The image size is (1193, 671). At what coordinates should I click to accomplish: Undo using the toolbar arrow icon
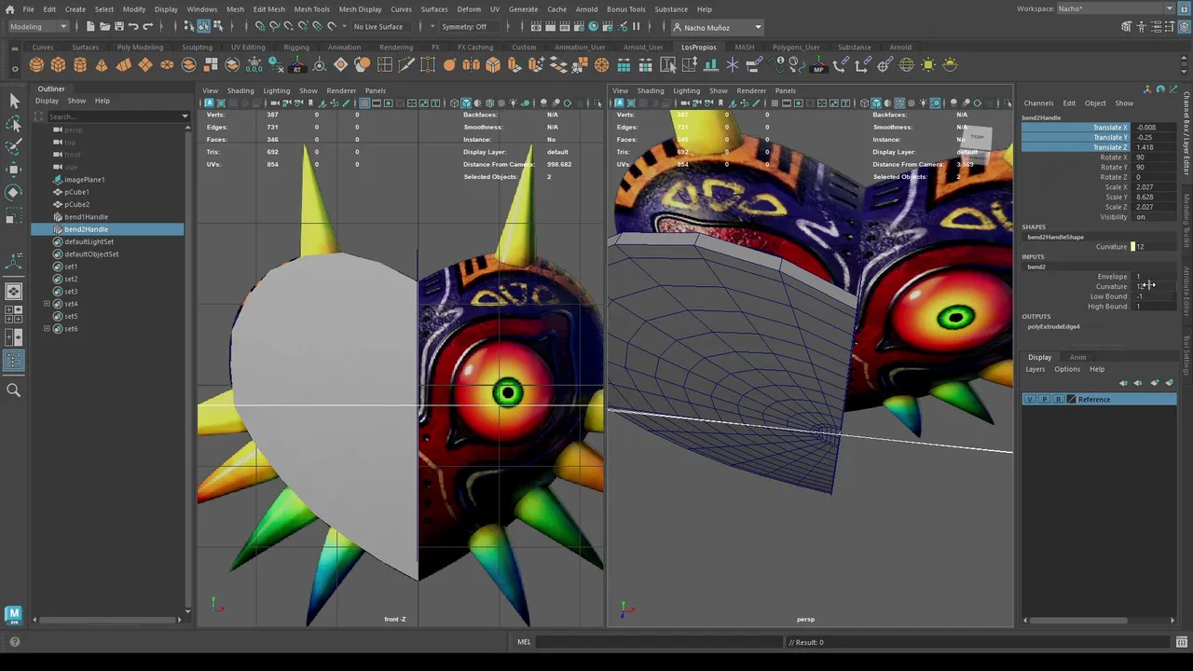133,27
